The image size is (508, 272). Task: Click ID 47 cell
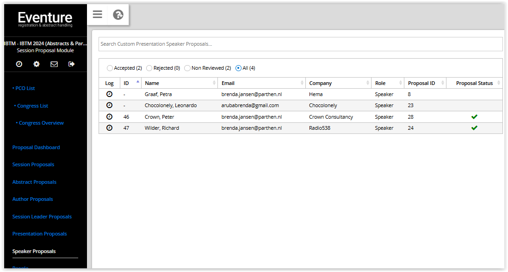[x=126, y=128]
